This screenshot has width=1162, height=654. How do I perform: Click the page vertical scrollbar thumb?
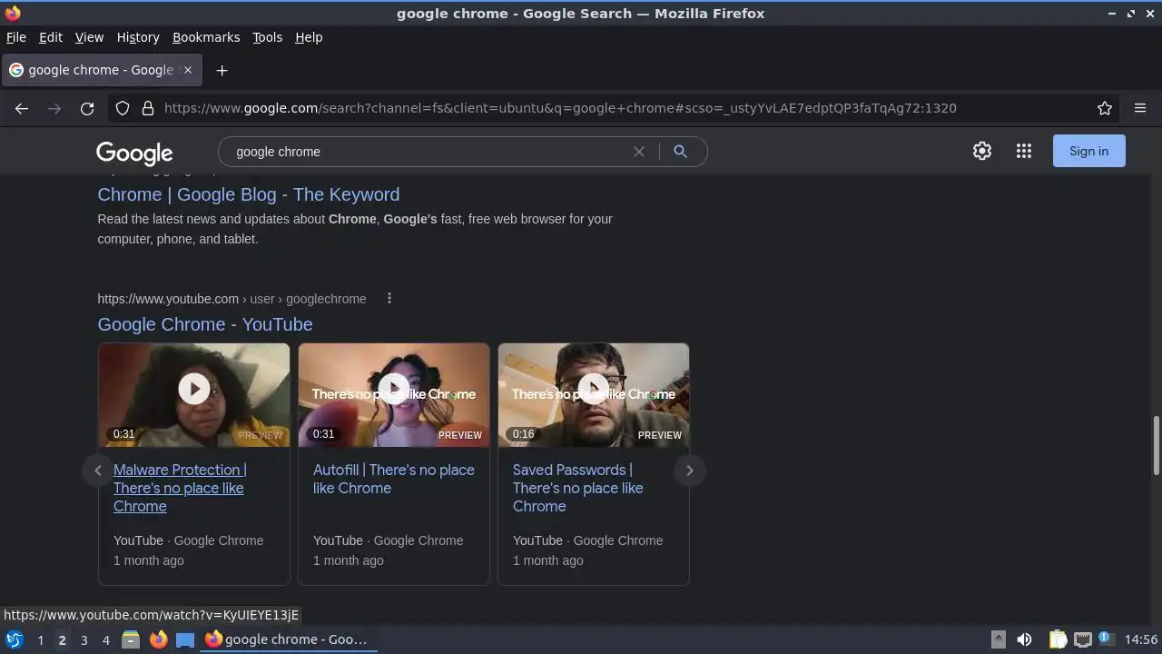tap(1157, 445)
